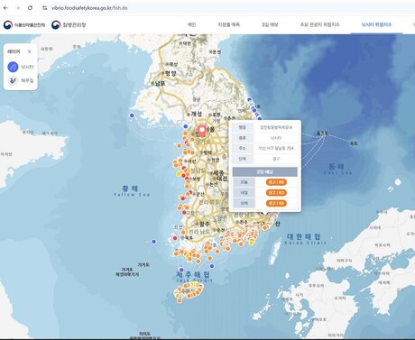
Task: Click the 3일 예보 header in popup
Action: pyautogui.click(x=265, y=172)
